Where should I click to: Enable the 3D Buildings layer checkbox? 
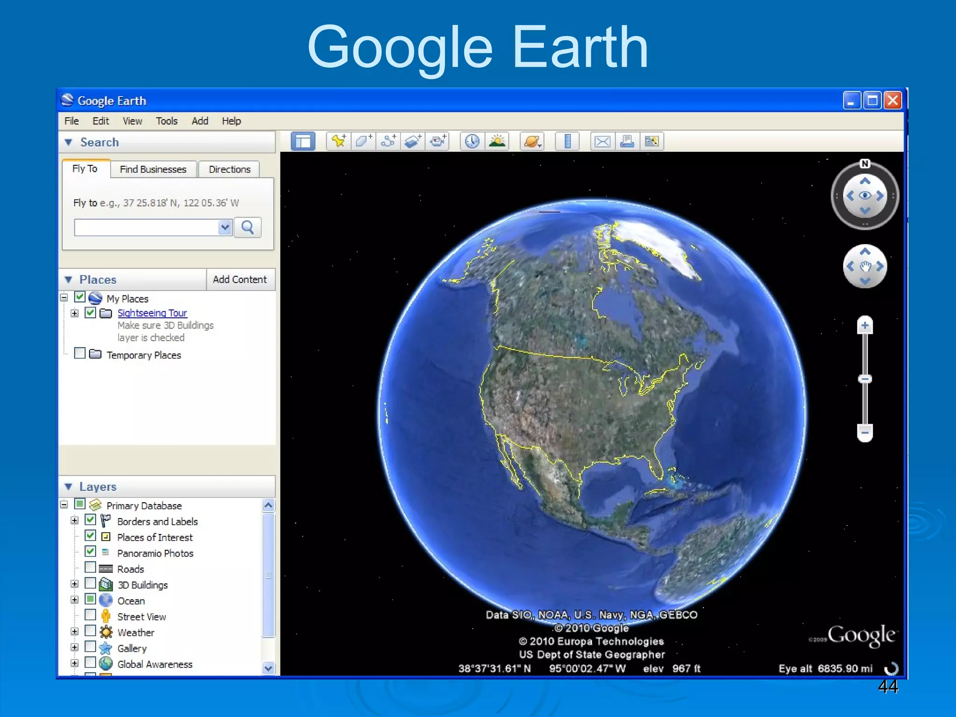point(91,583)
